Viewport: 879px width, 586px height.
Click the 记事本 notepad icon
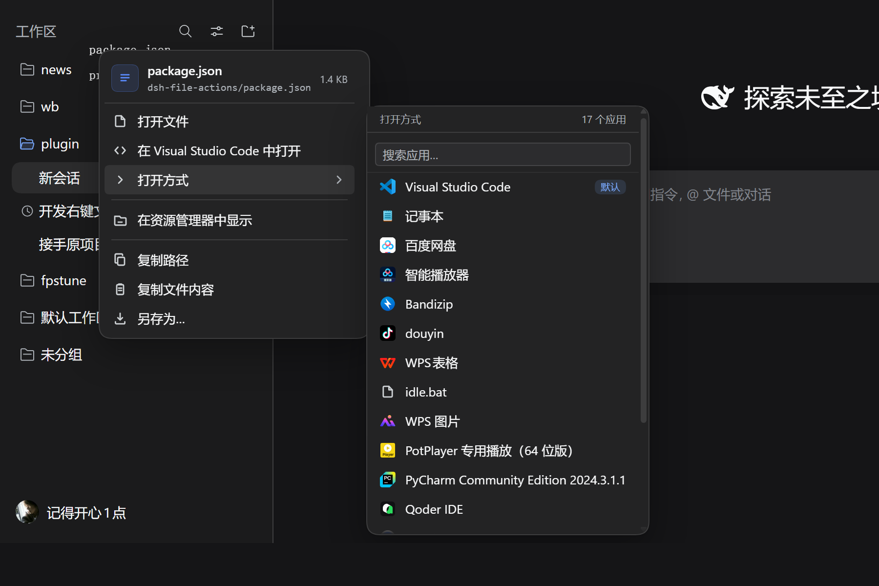(388, 216)
